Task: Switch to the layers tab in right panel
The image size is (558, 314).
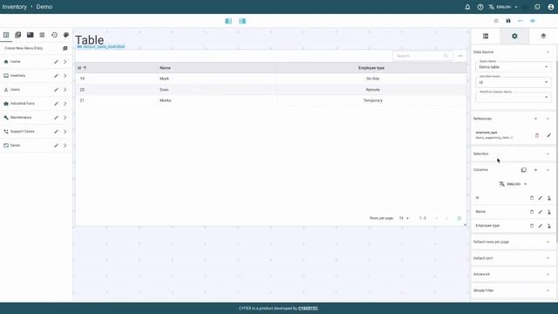Action: tap(543, 36)
